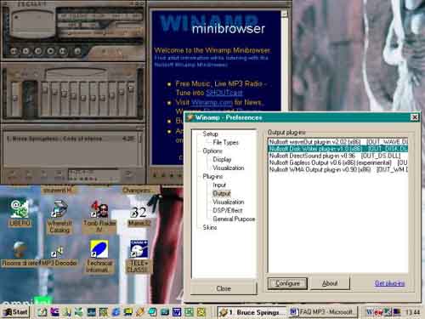Click the About button in Preferences
The height and width of the screenshot is (319, 425).
pyautogui.click(x=330, y=283)
